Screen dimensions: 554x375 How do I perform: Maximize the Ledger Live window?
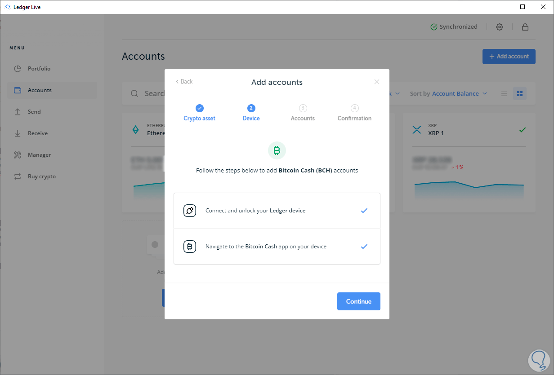tap(523, 7)
